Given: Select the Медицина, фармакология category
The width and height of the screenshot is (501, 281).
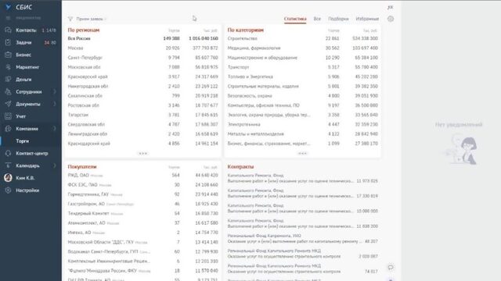Looking at the screenshot, I should [x=303, y=48].
